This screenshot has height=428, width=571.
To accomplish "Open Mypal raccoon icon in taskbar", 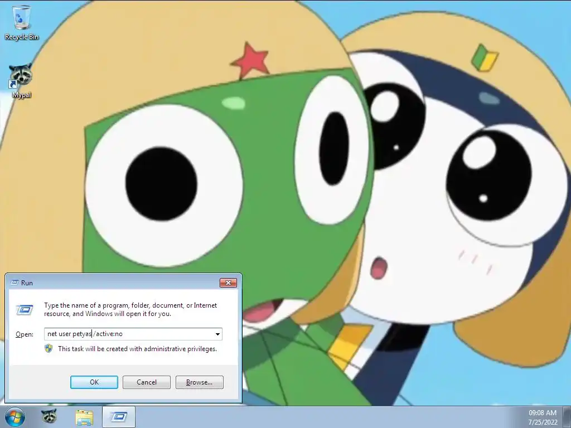I will [x=49, y=417].
